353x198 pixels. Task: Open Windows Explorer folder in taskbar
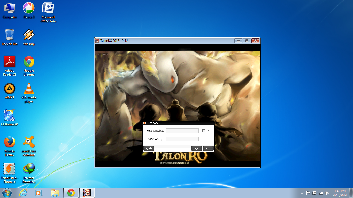55,193
